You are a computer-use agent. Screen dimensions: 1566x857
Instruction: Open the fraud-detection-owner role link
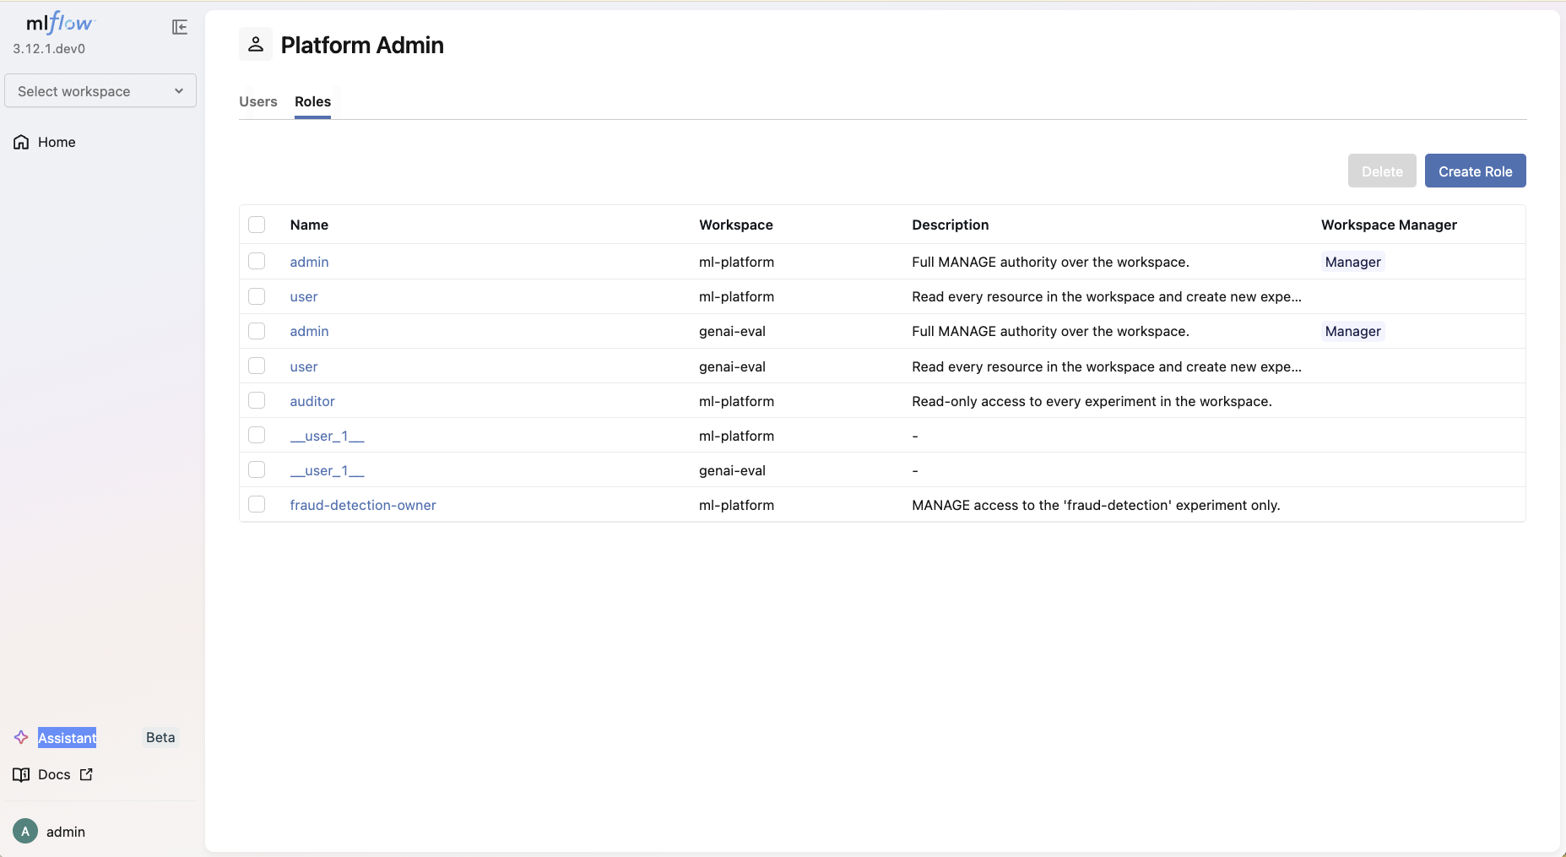pos(363,505)
